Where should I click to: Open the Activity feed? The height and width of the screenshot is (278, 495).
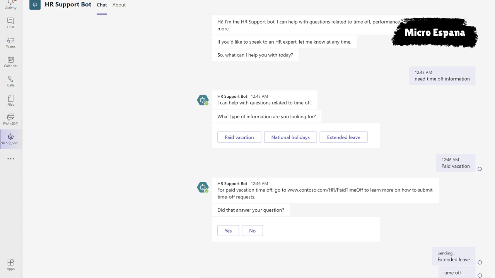click(10, 5)
